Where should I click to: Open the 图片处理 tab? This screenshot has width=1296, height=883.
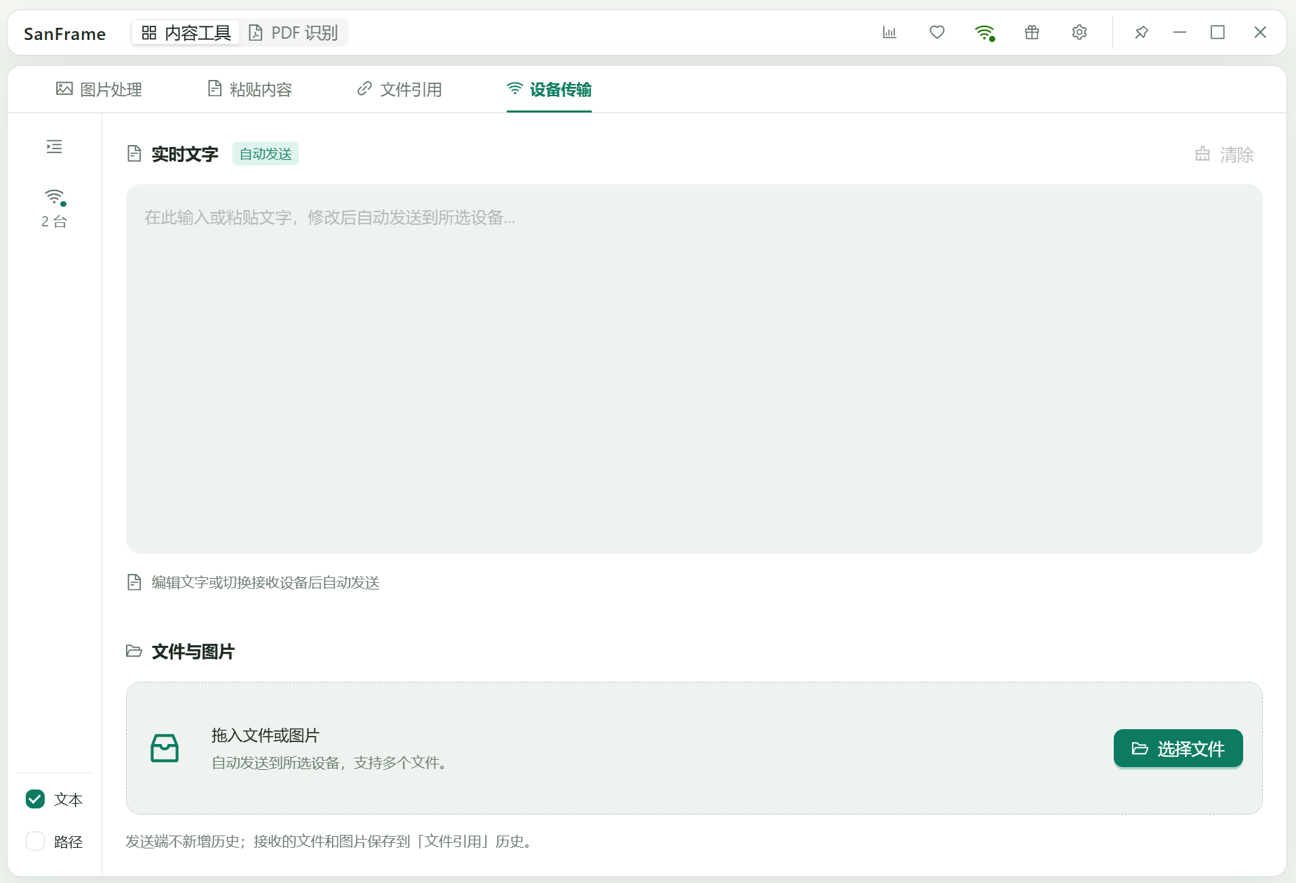click(99, 89)
